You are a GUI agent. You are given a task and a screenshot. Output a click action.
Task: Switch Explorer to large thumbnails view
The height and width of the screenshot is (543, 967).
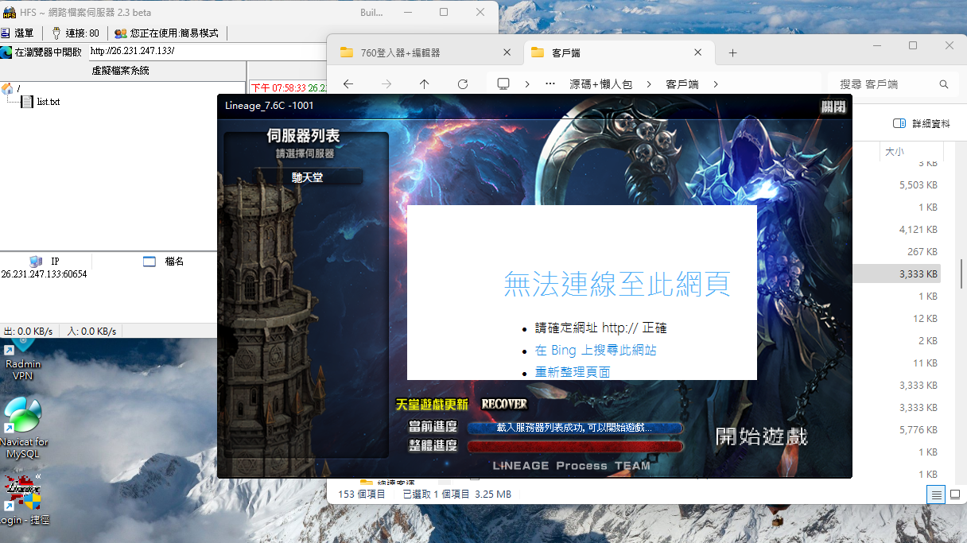954,495
